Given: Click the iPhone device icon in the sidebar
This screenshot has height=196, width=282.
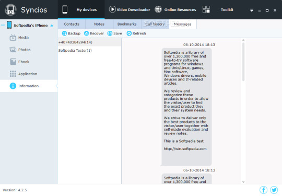Looking at the screenshot, I should (9, 25).
